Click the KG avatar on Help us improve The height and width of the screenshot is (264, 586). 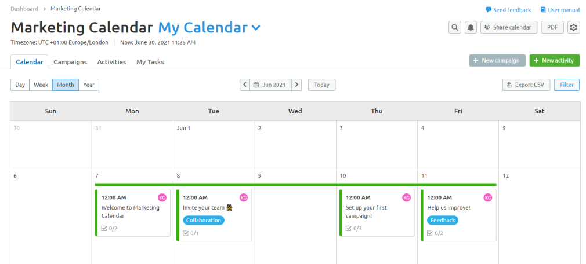coord(488,197)
